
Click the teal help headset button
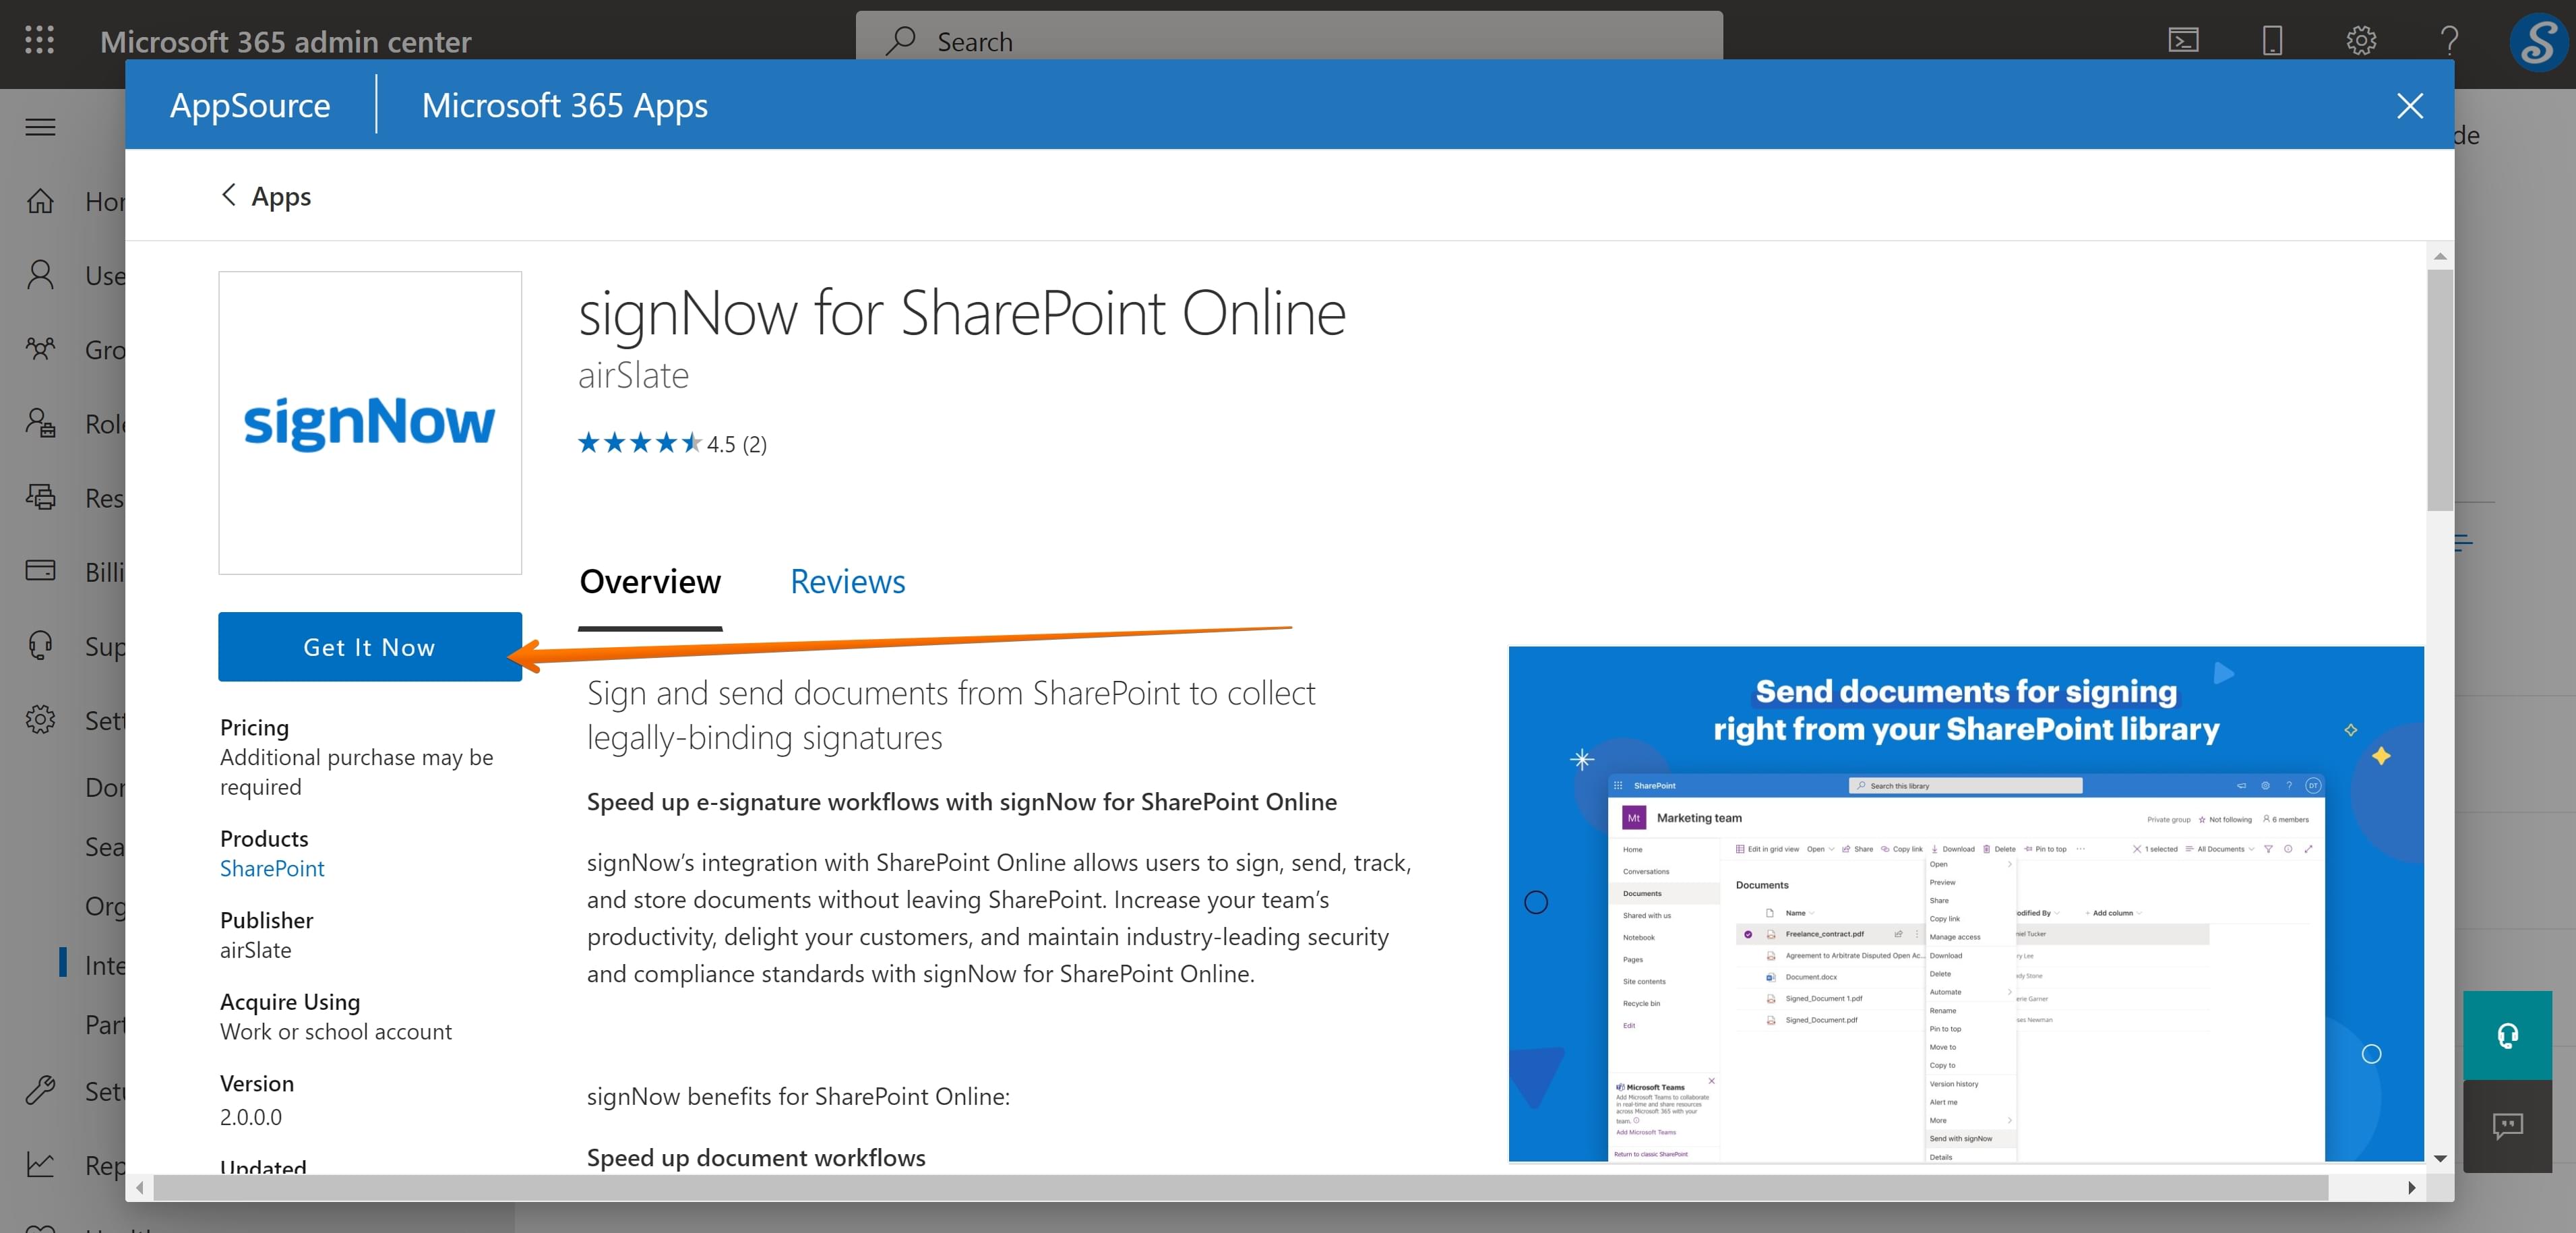pos(2507,1035)
